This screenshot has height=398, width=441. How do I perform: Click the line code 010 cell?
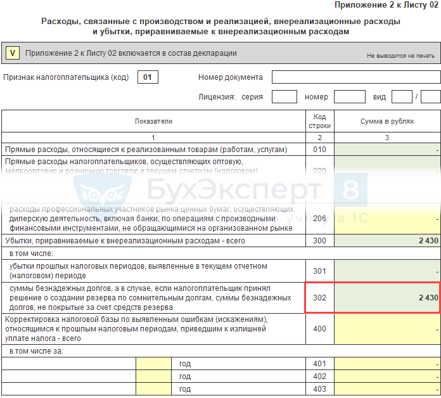320,150
